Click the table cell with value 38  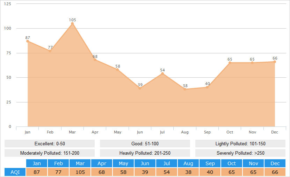tap(188, 172)
